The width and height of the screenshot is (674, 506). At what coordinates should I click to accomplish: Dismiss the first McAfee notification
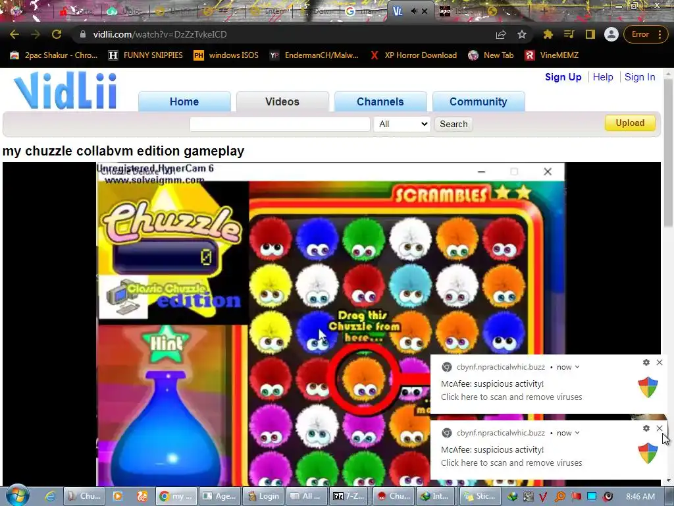coord(660,362)
